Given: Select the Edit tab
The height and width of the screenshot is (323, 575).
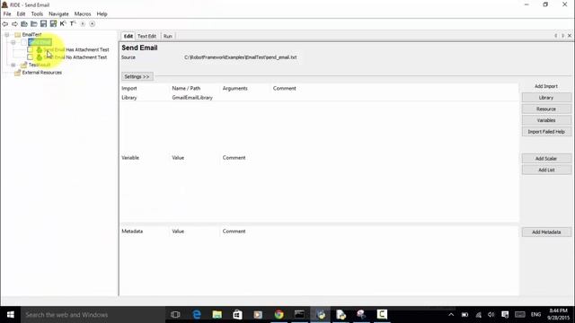Looking at the screenshot, I should [x=128, y=36].
